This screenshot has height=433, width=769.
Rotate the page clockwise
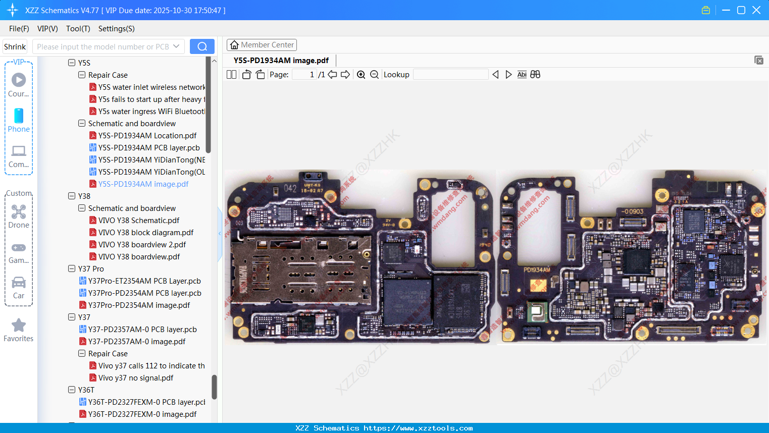[x=260, y=75]
